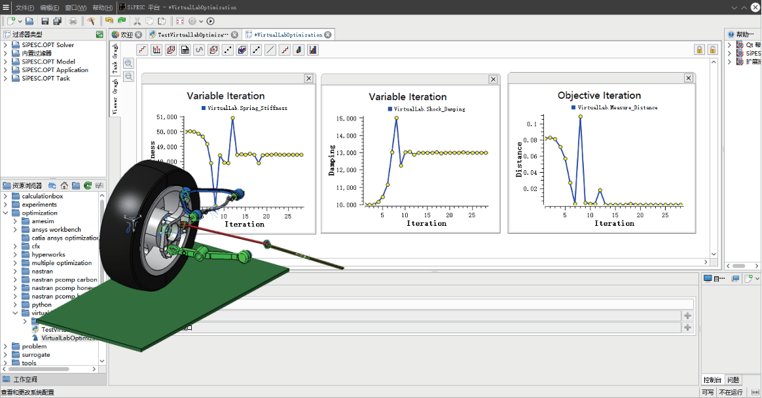Save the file with the single floppy icon
The width and height of the screenshot is (762, 398).
[45, 21]
